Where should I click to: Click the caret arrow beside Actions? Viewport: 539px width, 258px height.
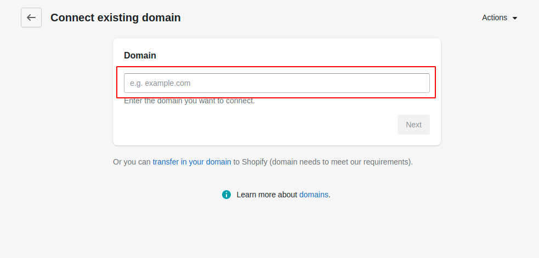[x=514, y=18]
